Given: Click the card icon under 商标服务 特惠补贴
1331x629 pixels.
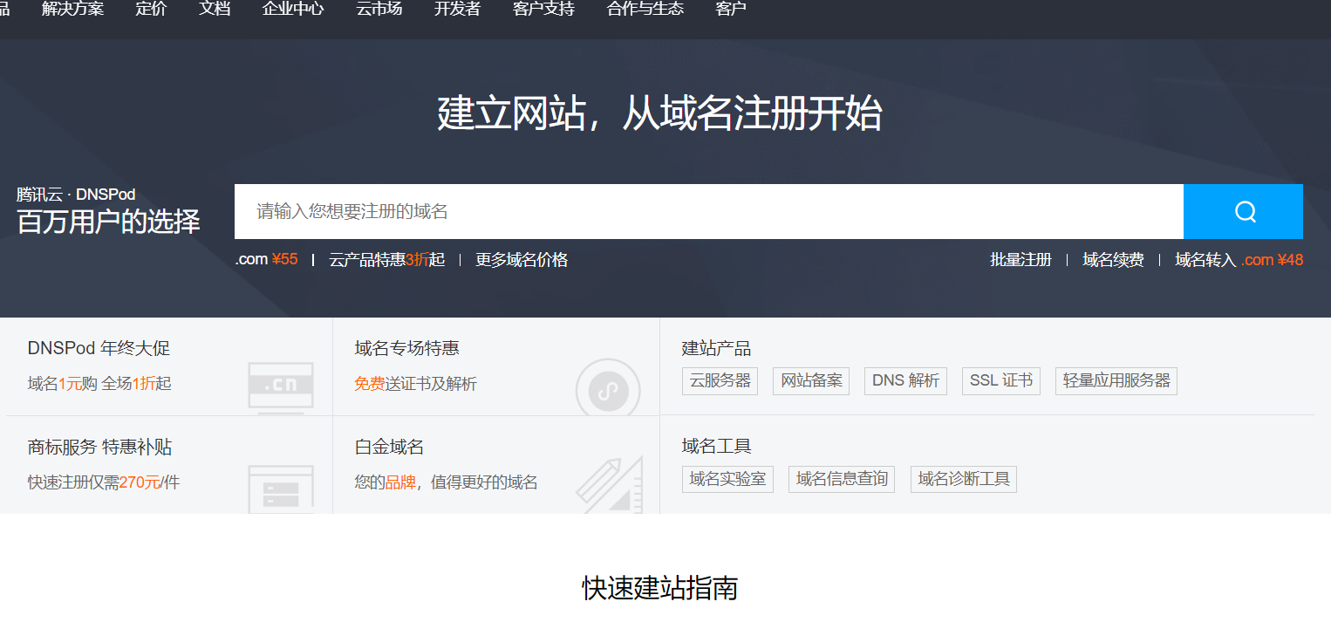Looking at the screenshot, I should coord(281,485).
